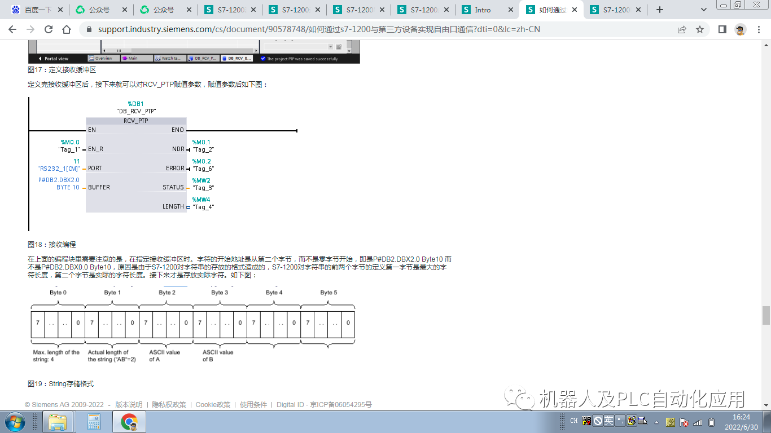Open the 使用条件 footer link
Image resolution: width=771 pixels, height=433 pixels.
click(253, 404)
